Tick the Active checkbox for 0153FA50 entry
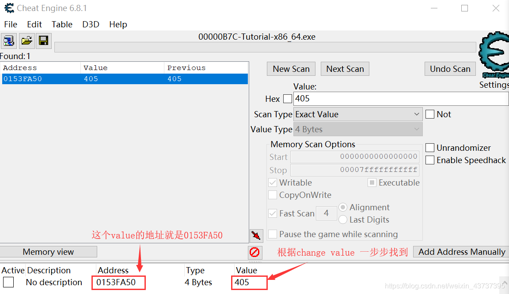 8,283
